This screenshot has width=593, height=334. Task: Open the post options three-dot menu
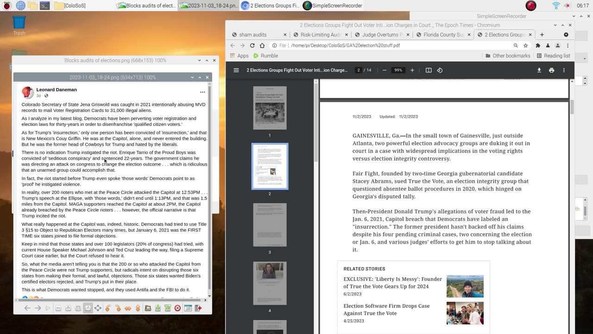(202, 92)
